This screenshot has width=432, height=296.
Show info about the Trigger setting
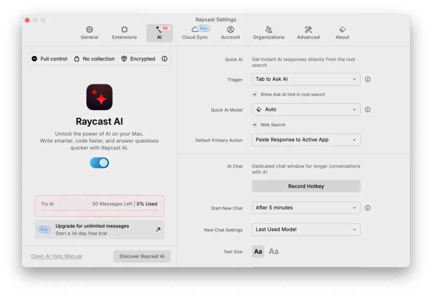(368, 79)
